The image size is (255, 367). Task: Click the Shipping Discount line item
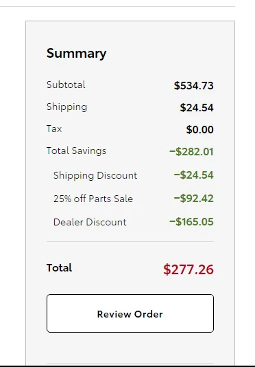pos(95,175)
